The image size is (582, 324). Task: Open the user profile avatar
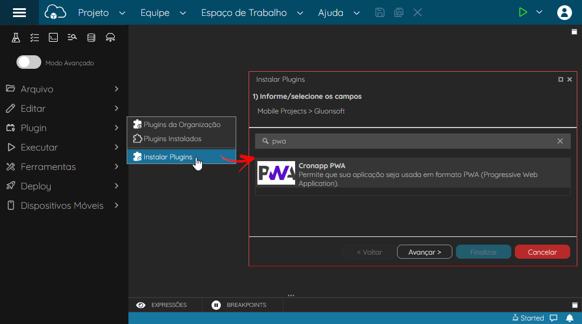564,12
